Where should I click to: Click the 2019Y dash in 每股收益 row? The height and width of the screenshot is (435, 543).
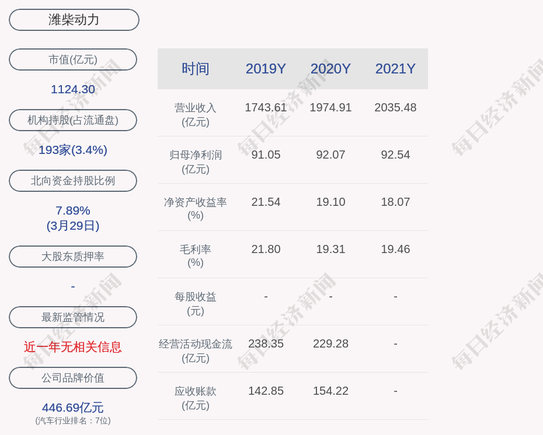266,296
